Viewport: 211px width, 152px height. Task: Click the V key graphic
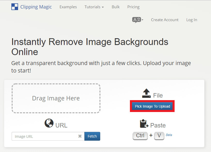click(159, 136)
